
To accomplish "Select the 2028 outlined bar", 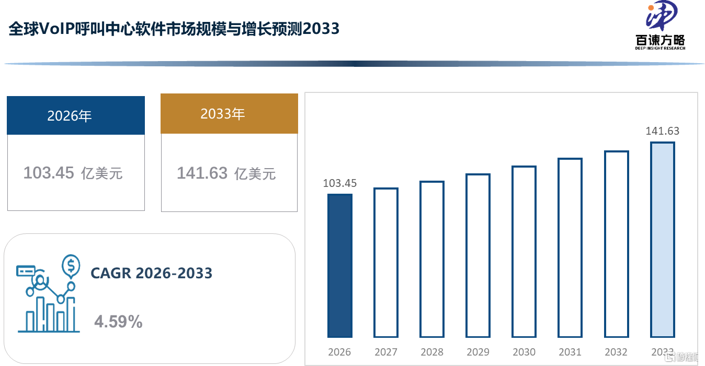I will pos(432,259).
